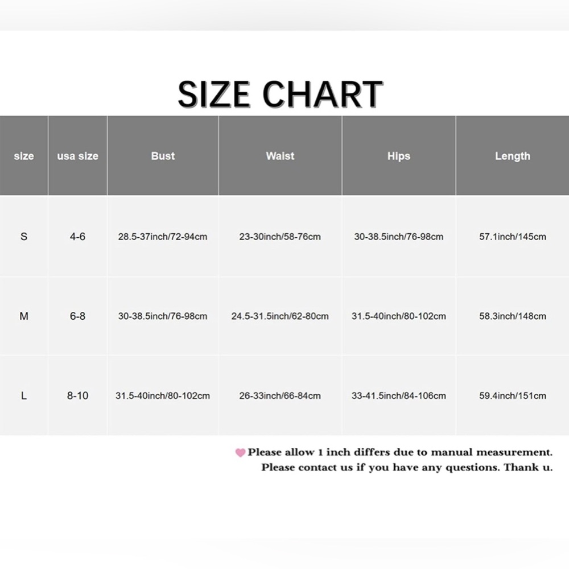Click the 8-10 usa size cell
This screenshot has height=569, width=569.
77,395
